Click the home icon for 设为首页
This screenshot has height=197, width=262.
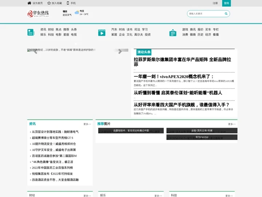29,3
